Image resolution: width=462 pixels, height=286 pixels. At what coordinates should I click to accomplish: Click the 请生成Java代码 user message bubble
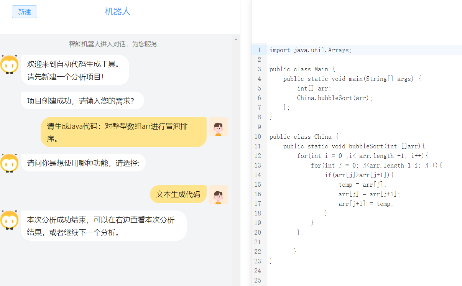click(x=123, y=132)
